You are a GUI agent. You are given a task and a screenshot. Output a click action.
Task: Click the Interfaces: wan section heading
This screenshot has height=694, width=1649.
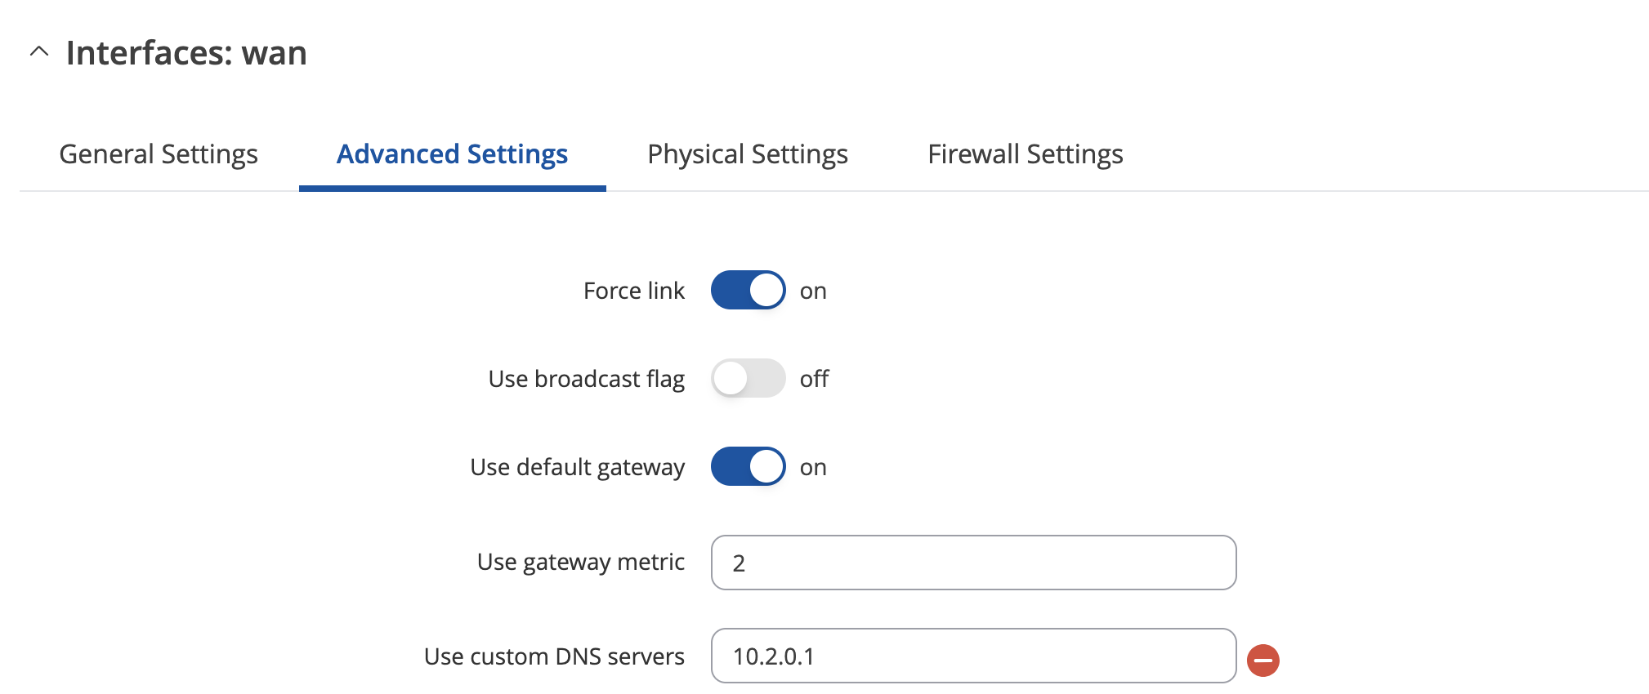tap(186, 53)
